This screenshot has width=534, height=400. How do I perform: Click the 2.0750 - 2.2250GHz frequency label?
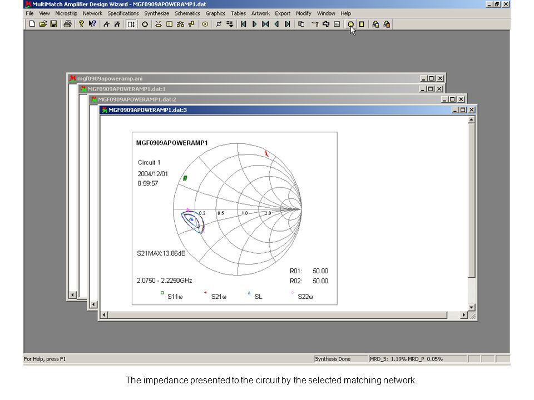164,281
